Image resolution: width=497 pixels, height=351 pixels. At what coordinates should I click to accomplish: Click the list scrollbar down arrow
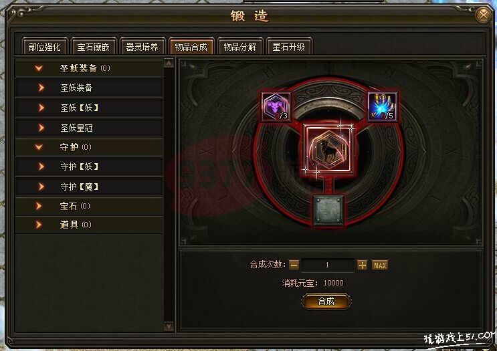click(169, 326)
